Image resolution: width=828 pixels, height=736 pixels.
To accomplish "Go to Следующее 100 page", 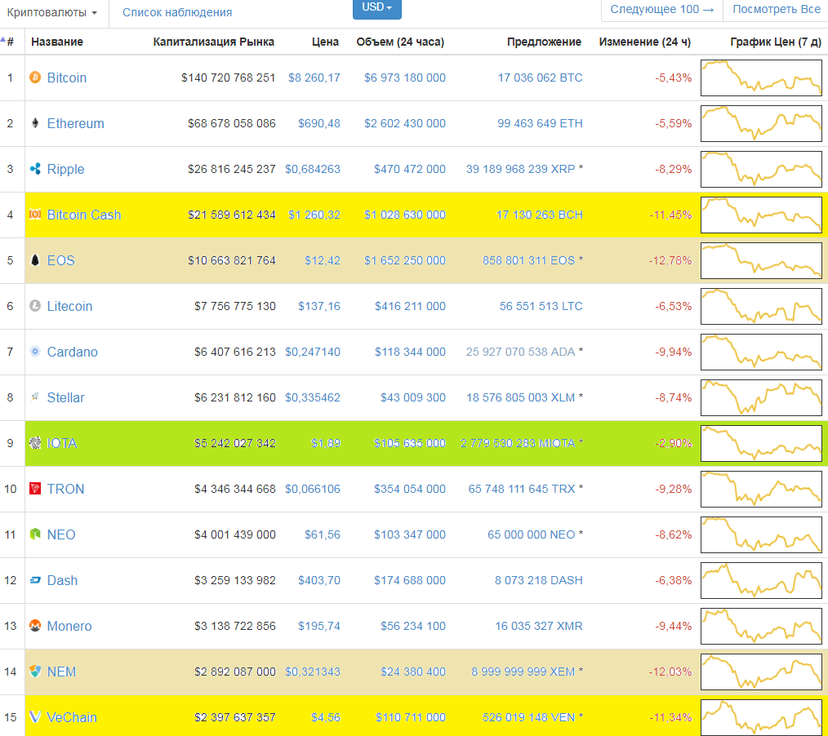I will [661, 10].
